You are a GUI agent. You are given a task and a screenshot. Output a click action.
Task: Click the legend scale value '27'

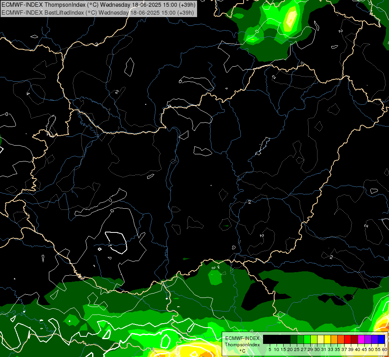point(304,349)
